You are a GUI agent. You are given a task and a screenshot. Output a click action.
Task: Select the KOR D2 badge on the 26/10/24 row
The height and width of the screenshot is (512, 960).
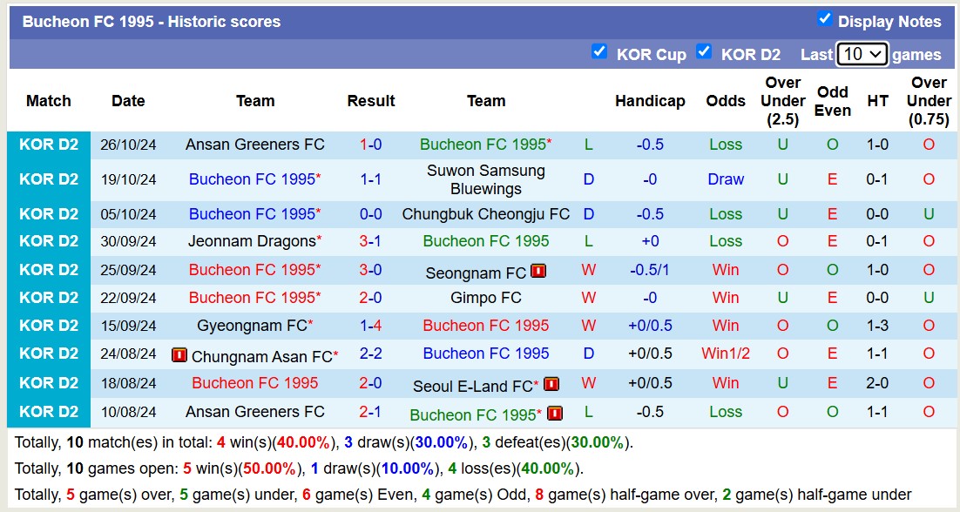(x=48, y=145)
